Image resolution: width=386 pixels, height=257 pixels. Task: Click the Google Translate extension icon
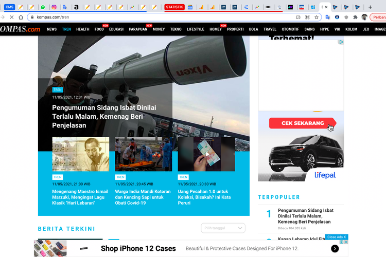click(327, 17)
